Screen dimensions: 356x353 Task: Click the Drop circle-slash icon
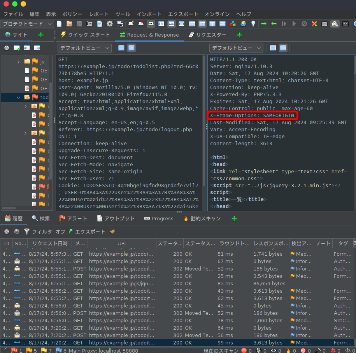pos(304,24)
